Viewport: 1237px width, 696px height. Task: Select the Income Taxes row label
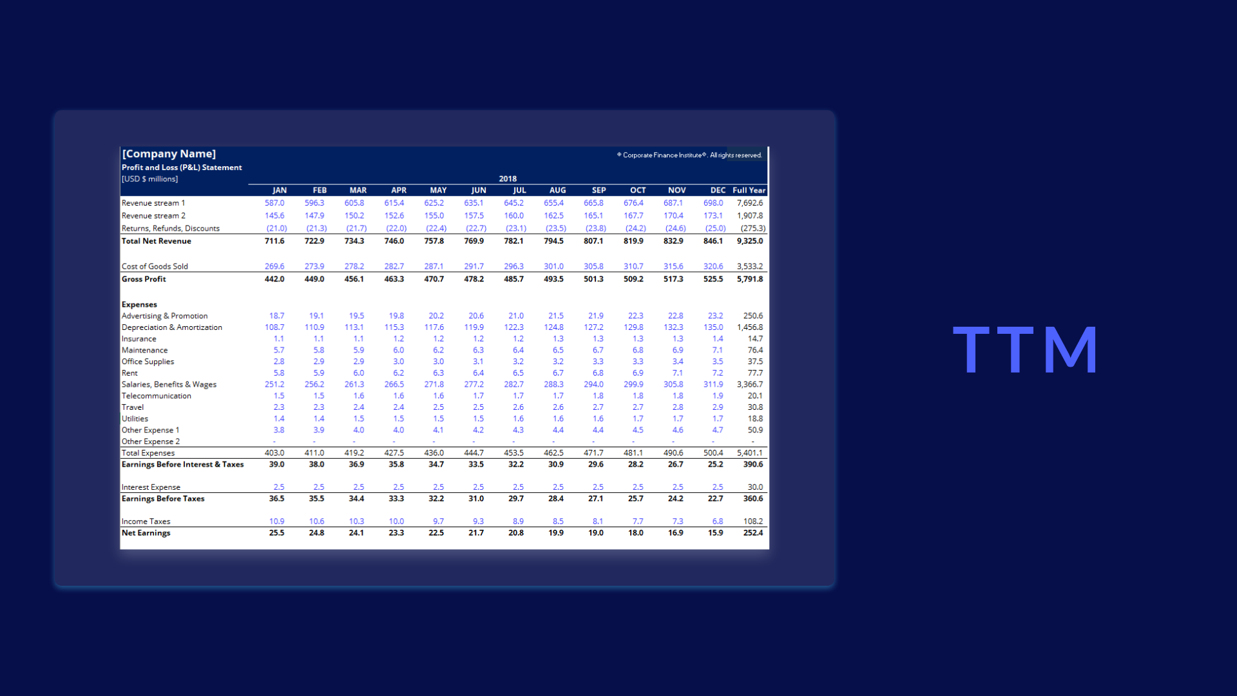click(146, 521)
